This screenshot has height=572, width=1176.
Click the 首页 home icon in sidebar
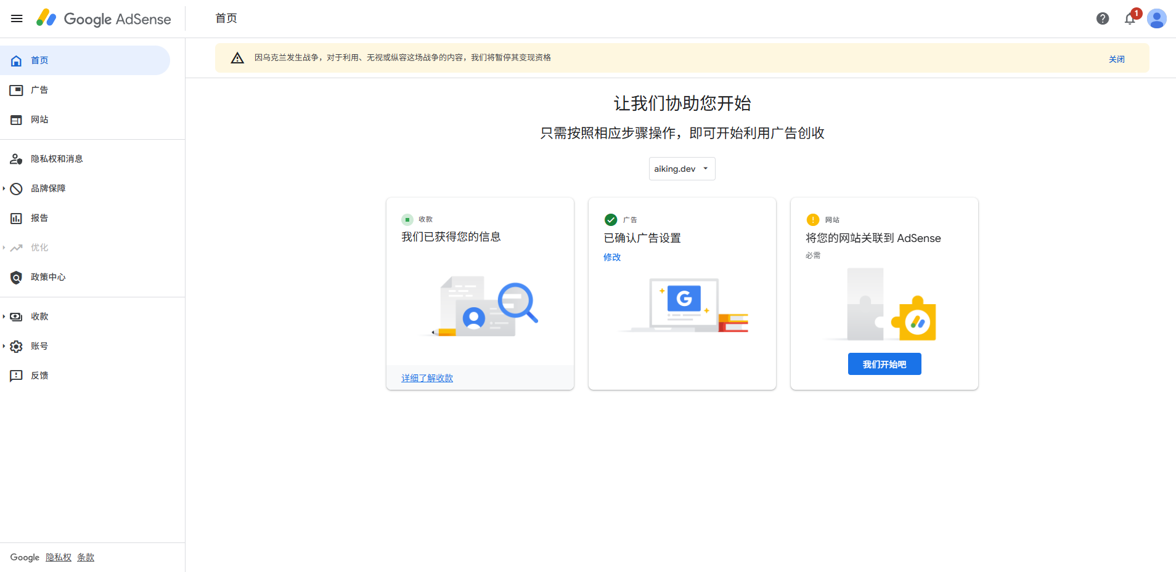[17, 60]
